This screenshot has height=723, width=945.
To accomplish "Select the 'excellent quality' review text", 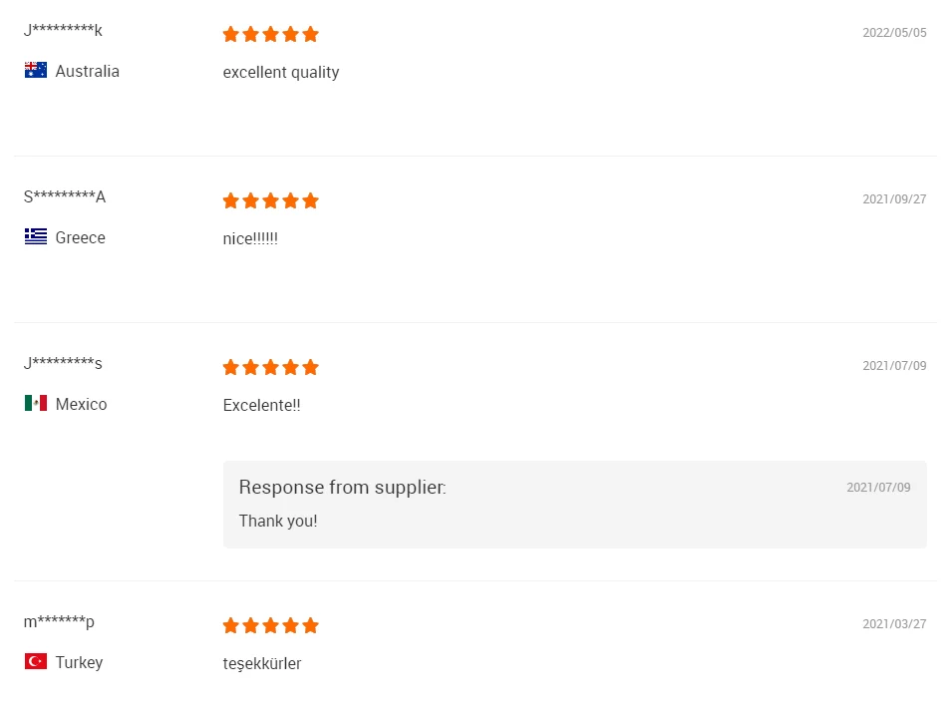I will click(x=281, y=73).
